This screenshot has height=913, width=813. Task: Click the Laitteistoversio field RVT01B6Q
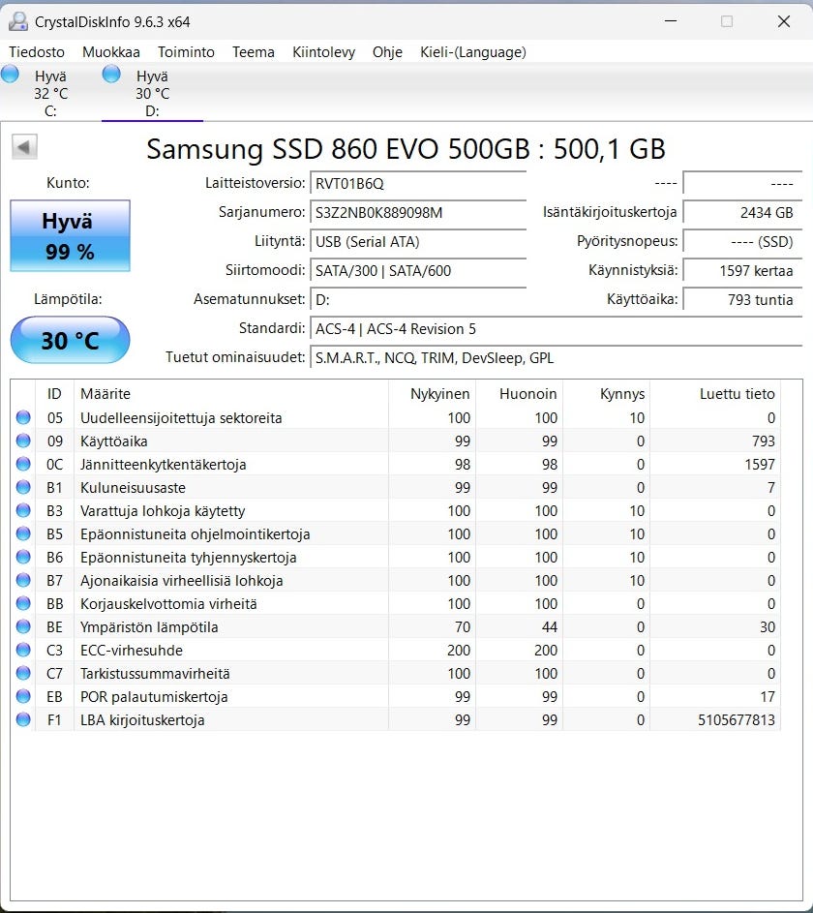418,183
